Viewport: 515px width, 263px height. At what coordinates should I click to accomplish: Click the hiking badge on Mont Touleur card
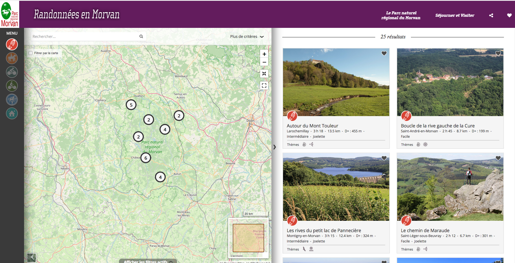(x=292, y=116)
